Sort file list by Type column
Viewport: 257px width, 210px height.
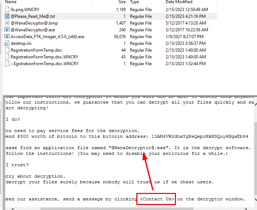tap(135, 2)
